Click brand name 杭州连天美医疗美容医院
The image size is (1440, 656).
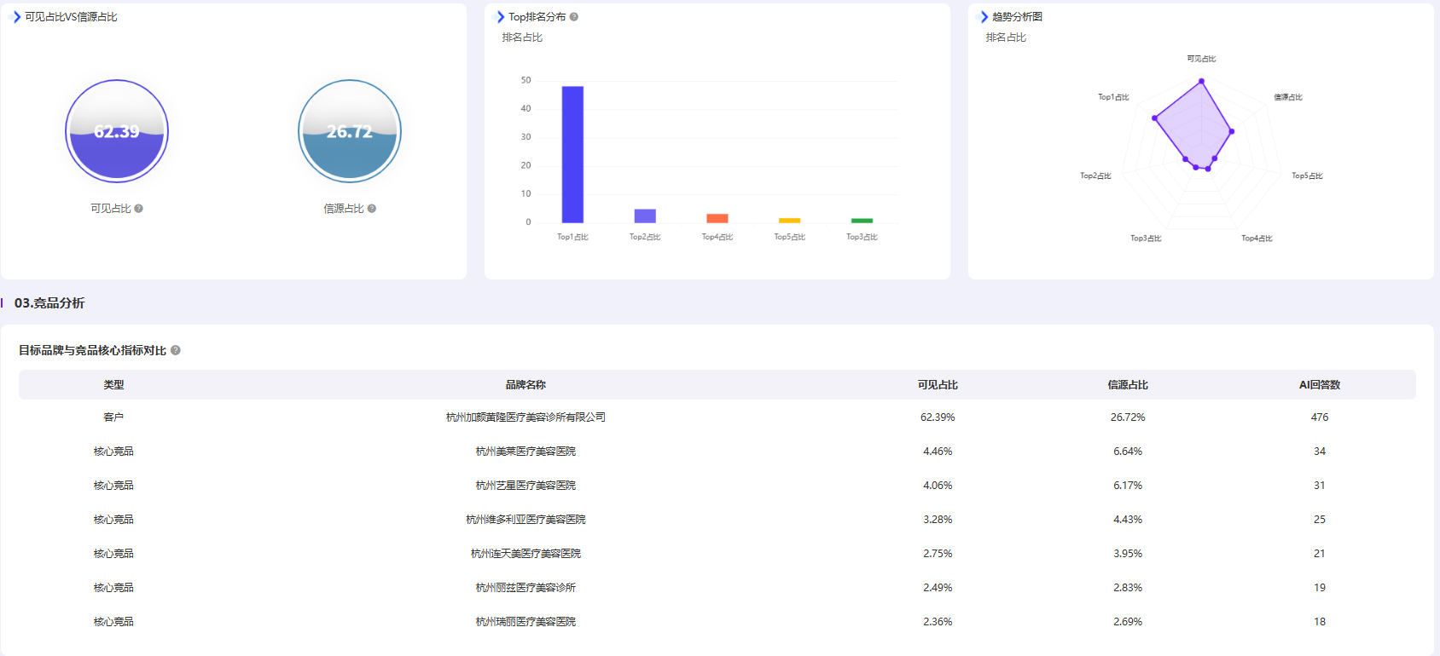[525, 554]
